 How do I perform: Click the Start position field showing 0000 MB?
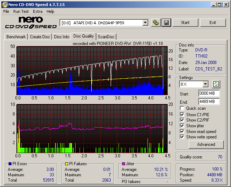tap(209, 93)
